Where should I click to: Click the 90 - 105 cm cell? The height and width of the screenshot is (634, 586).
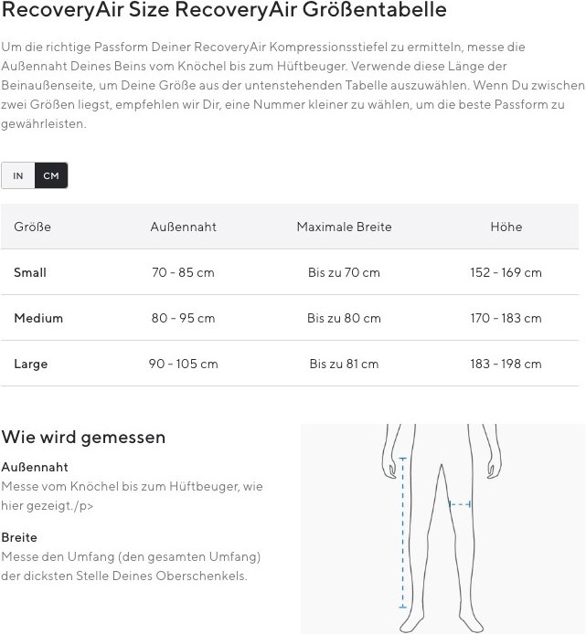183,364
